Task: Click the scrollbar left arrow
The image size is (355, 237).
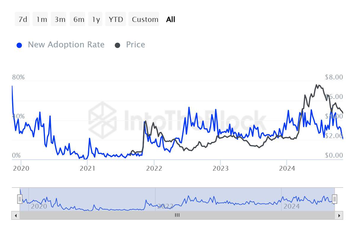Action: [x=16, y=215]
